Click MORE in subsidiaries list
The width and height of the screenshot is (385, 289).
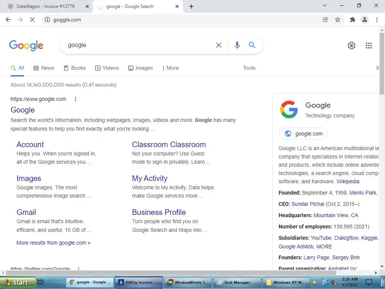(324, 247)
